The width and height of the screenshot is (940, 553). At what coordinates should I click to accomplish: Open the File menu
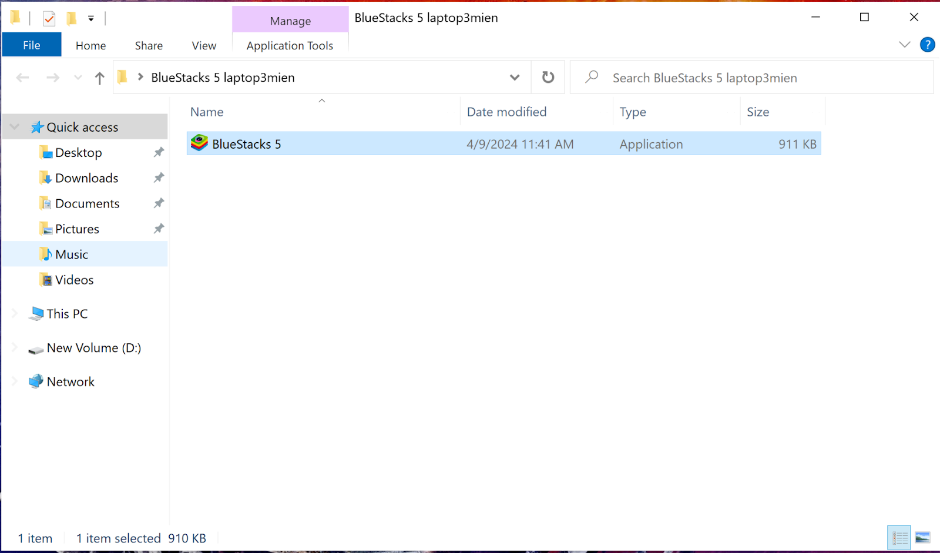pyautogui.click(x=32, y=45)
